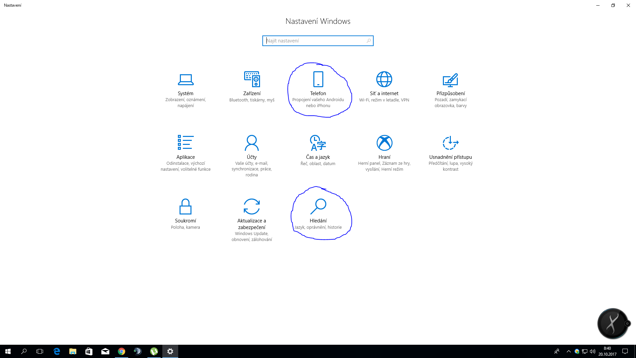Click the Najít nastavení search field
This screenshot has width=636, height=358.
point(315,41)
